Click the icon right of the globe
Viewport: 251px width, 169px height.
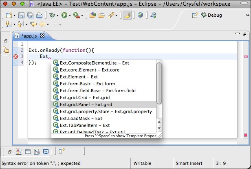154,15
